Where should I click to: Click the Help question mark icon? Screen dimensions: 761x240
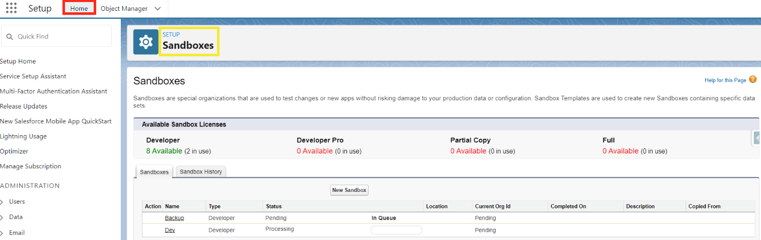pyautogui.click(x=752, y=79)
